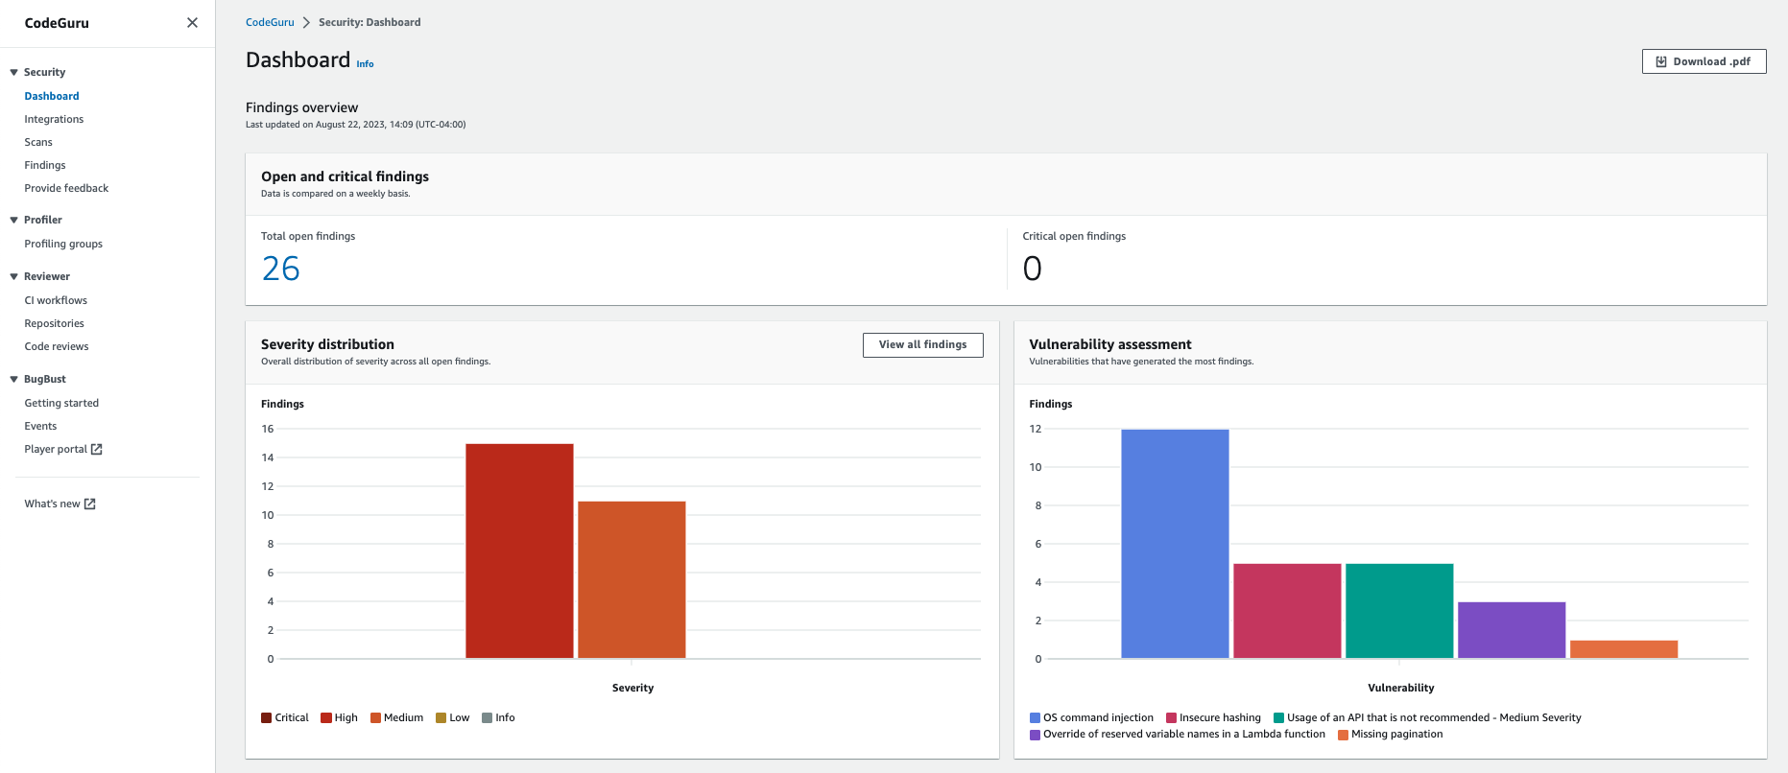Click the Missing pagination legend swatch

click(1343, 735)
